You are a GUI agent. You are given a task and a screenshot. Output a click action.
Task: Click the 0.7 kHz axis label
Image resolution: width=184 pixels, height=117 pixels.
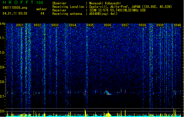coord(3,97)
